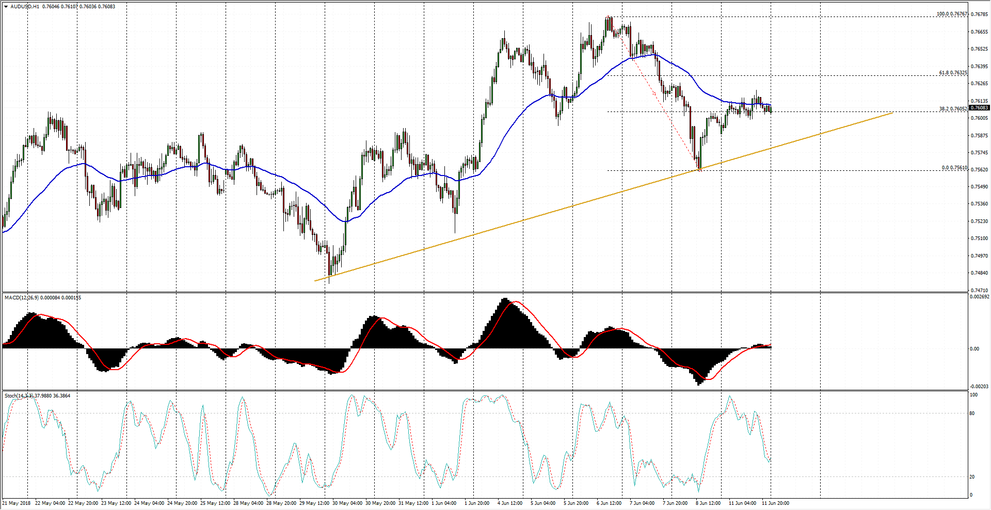Click the 0.74710 price on the scale
Viewport: 991px width, 510px height.
979,291
